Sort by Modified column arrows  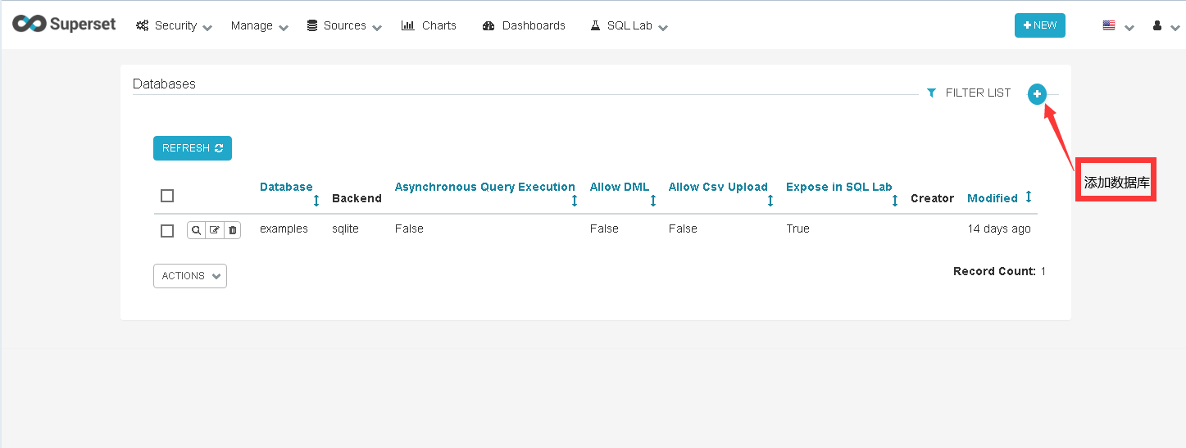(x=1029, y=197)
